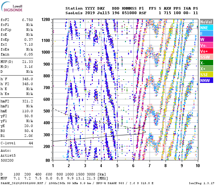The height and width of the screenshot is (185, 215).
Task: Click the MUF(D) value 21.33
Action: pos(28,62)
